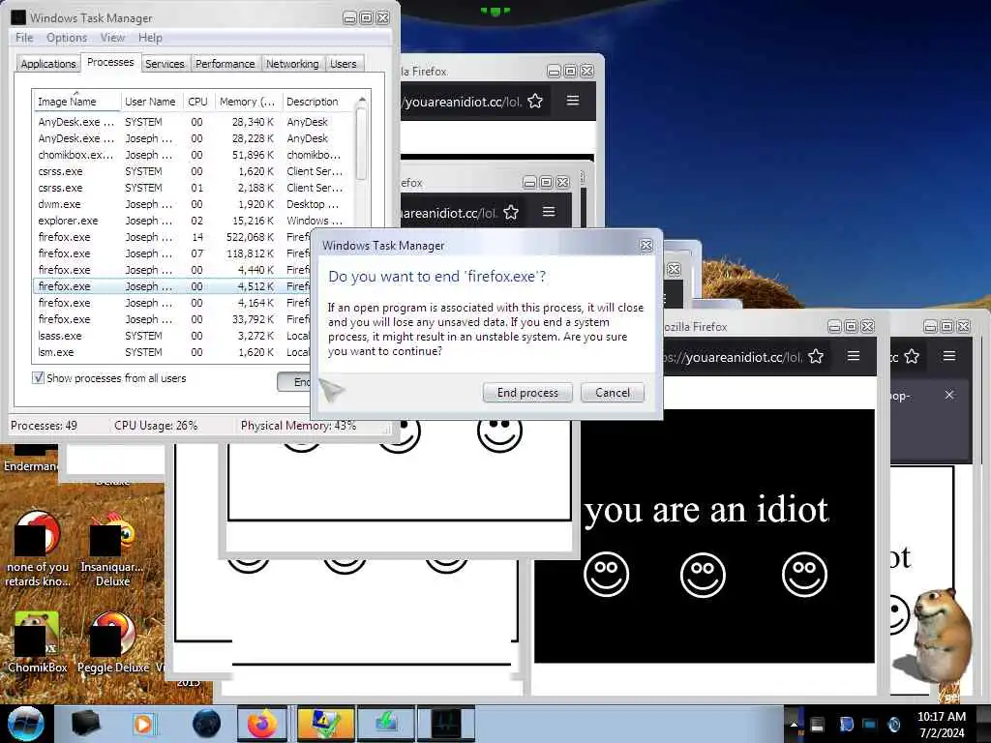Switch to the Applications tab
This screenshot has height=743, width=991.
(48, 64)
